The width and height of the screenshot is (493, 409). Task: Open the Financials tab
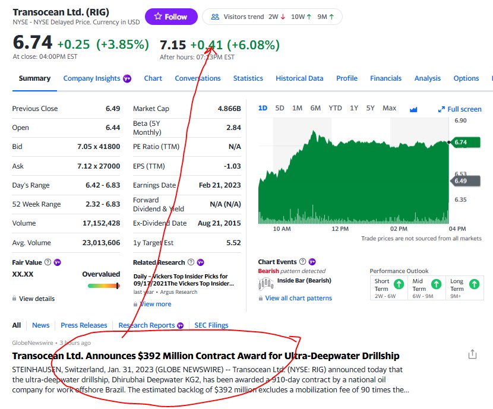[x=385, y=78]
